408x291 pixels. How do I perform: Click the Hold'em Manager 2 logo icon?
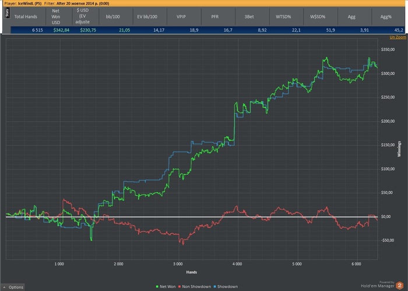pyautogui.click(x=400, y=286)
